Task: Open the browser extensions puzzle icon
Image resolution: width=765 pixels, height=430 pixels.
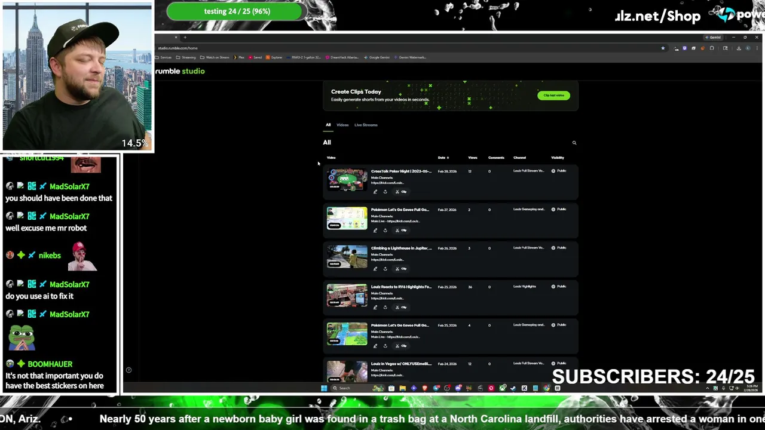Action: (x=712, y=48)
